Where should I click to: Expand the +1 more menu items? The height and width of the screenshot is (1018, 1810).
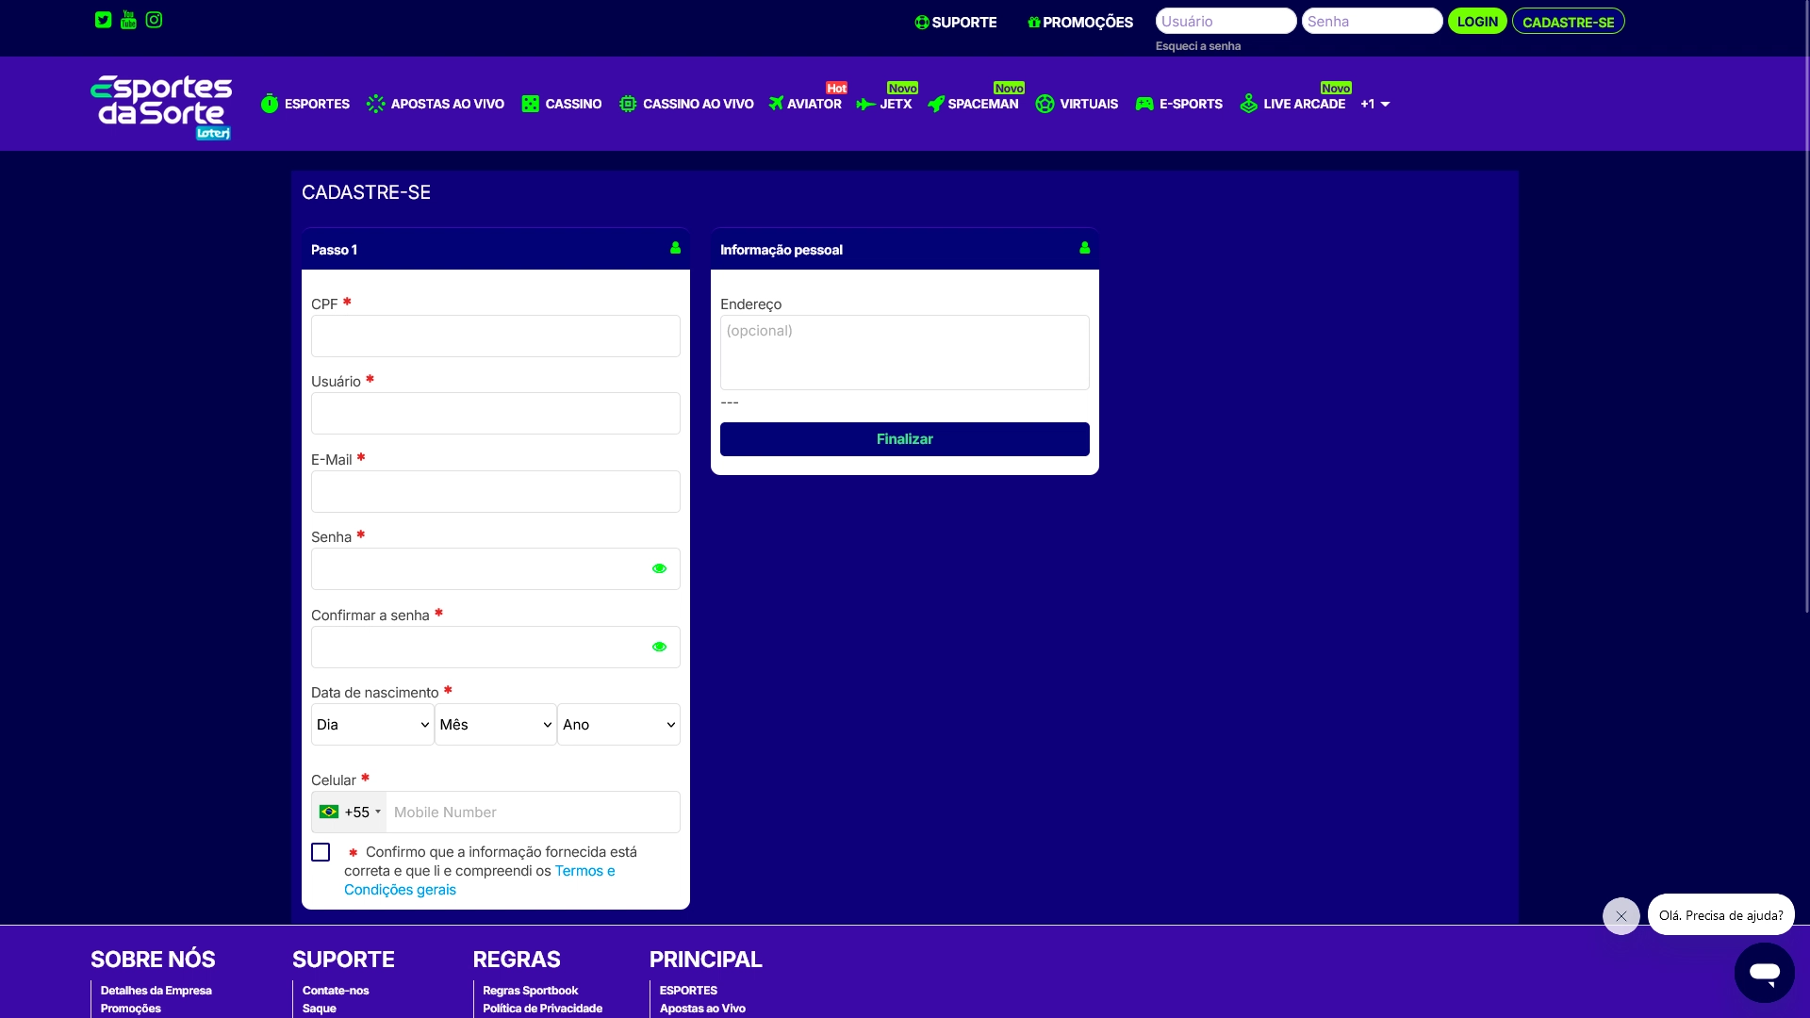[1374, 104]
